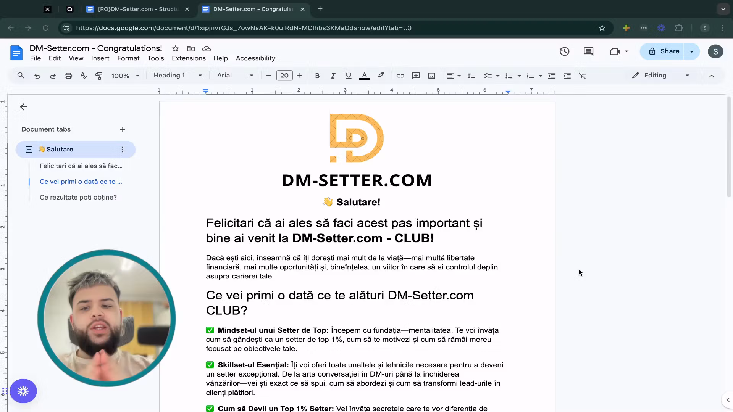Toggle bold formatting
733x412 pixels.
[x=317, y=76]
